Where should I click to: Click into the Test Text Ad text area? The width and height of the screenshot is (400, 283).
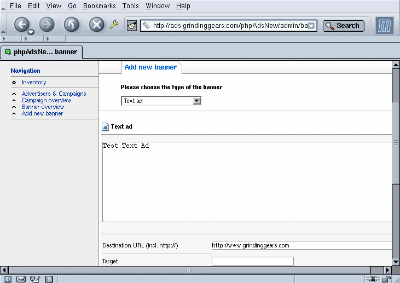(x=247, y=182)
